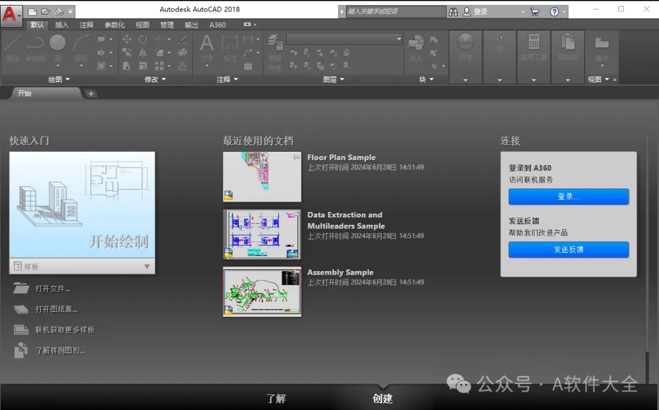This screenshot has height=410, width=659.
Task: Select the Scale tool in the Modify panel
Action: click(143, 66)
